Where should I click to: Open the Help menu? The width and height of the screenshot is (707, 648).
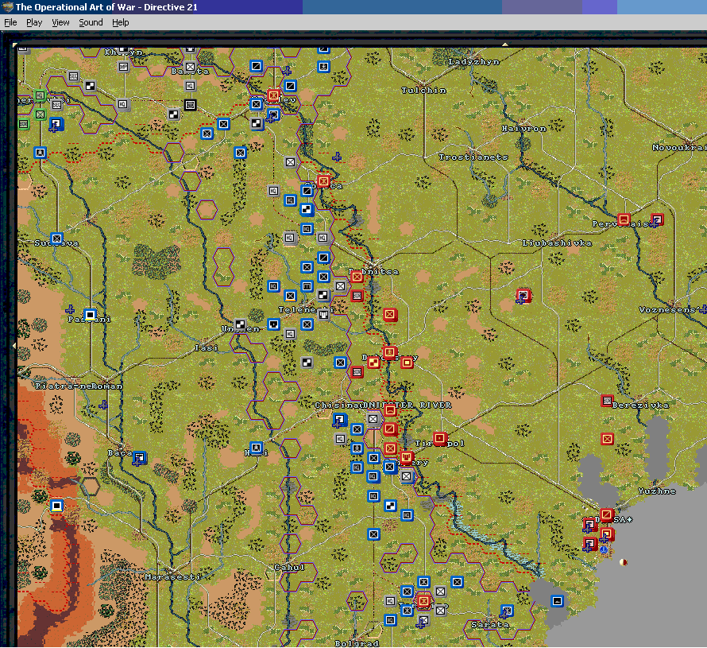tap(121, 22)
